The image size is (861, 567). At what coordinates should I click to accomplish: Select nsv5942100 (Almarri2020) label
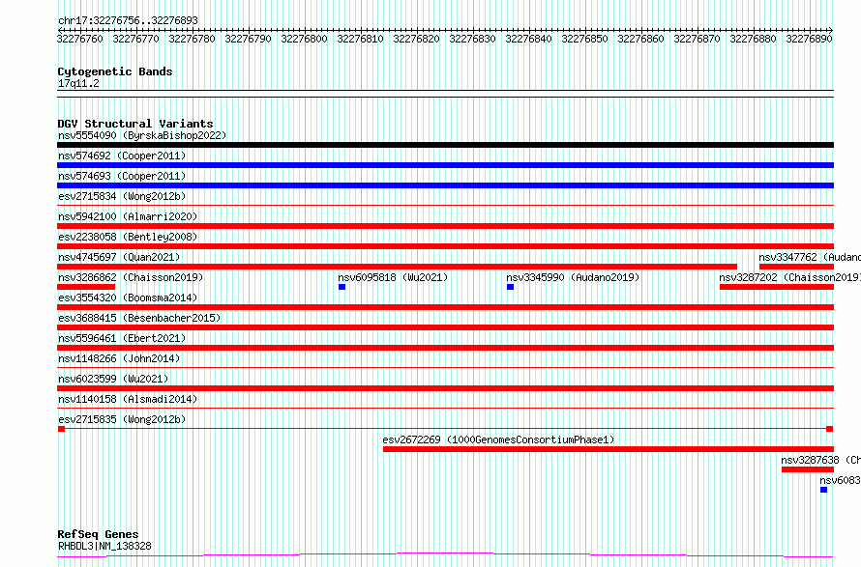coord(128,216)
